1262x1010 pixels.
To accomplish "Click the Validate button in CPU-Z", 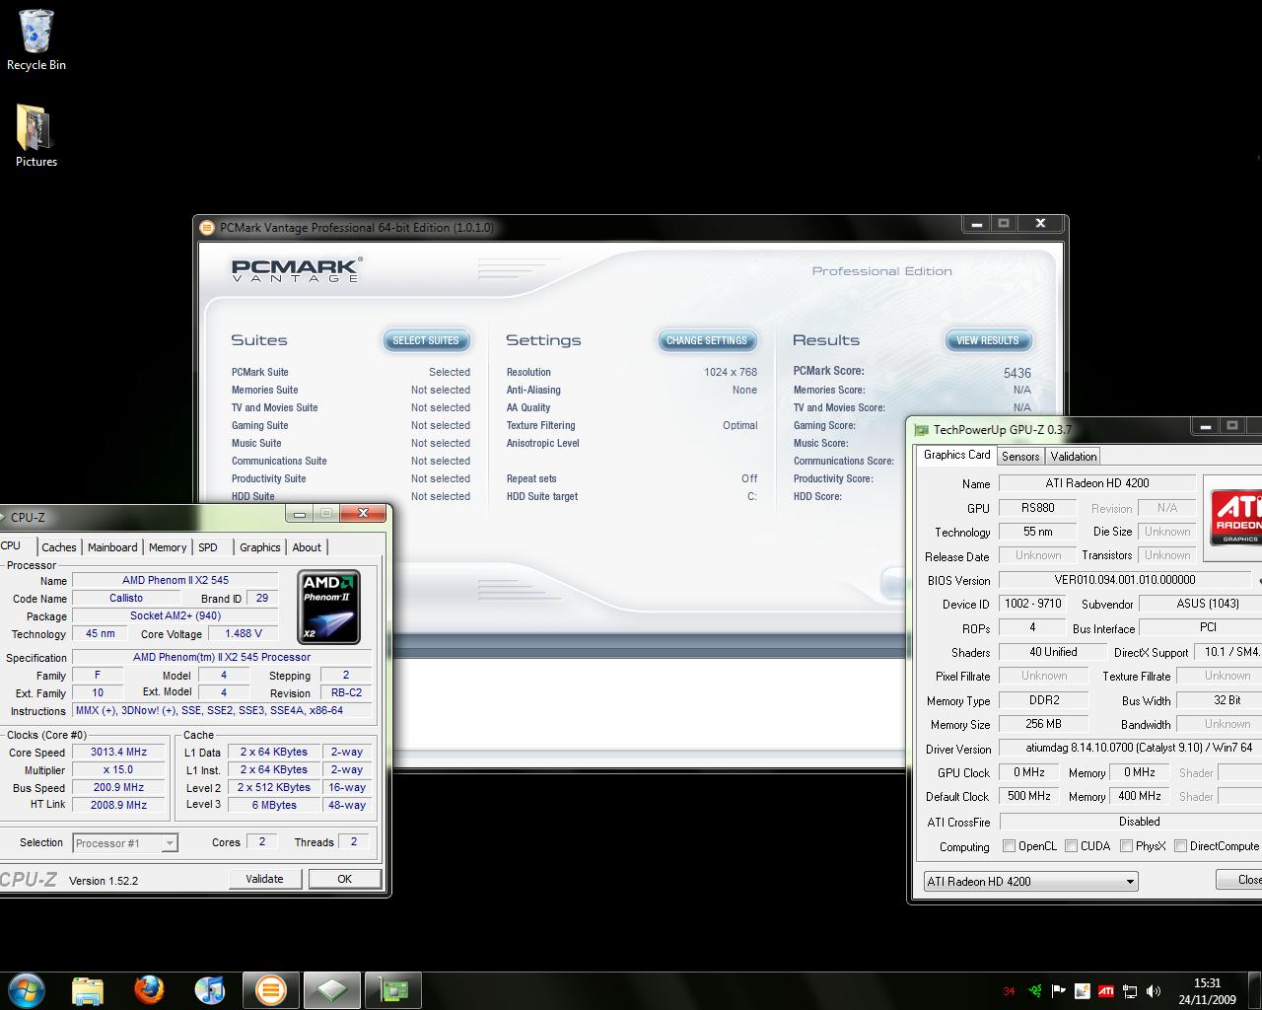I will point(264,879).
